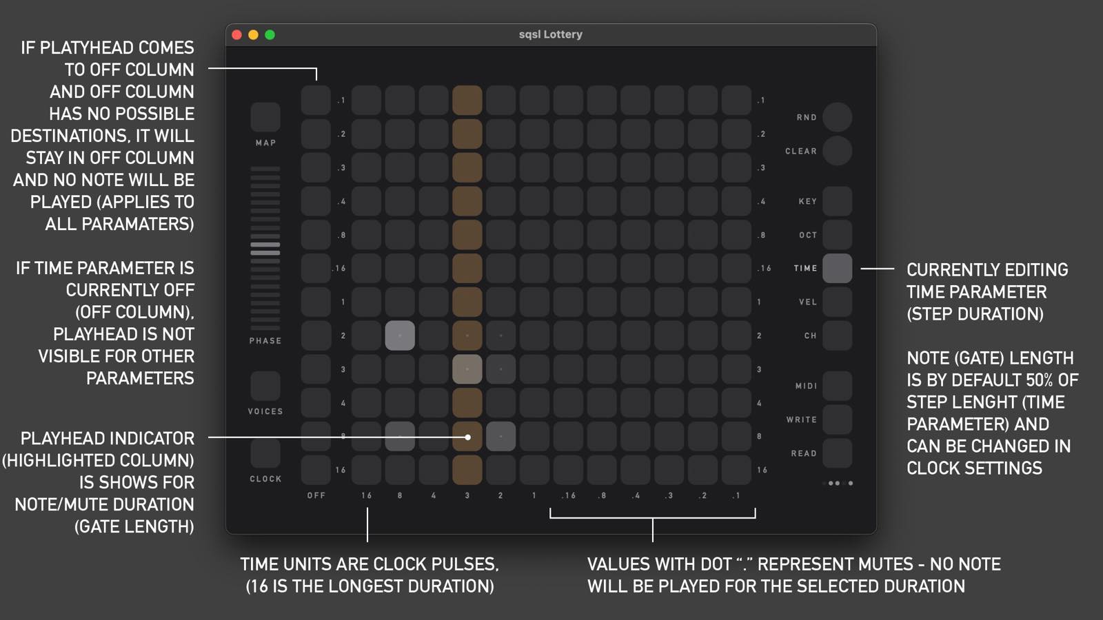The image size is (1103, 620).
Task: Click the OFF column label
Action: tap(316, 495)
